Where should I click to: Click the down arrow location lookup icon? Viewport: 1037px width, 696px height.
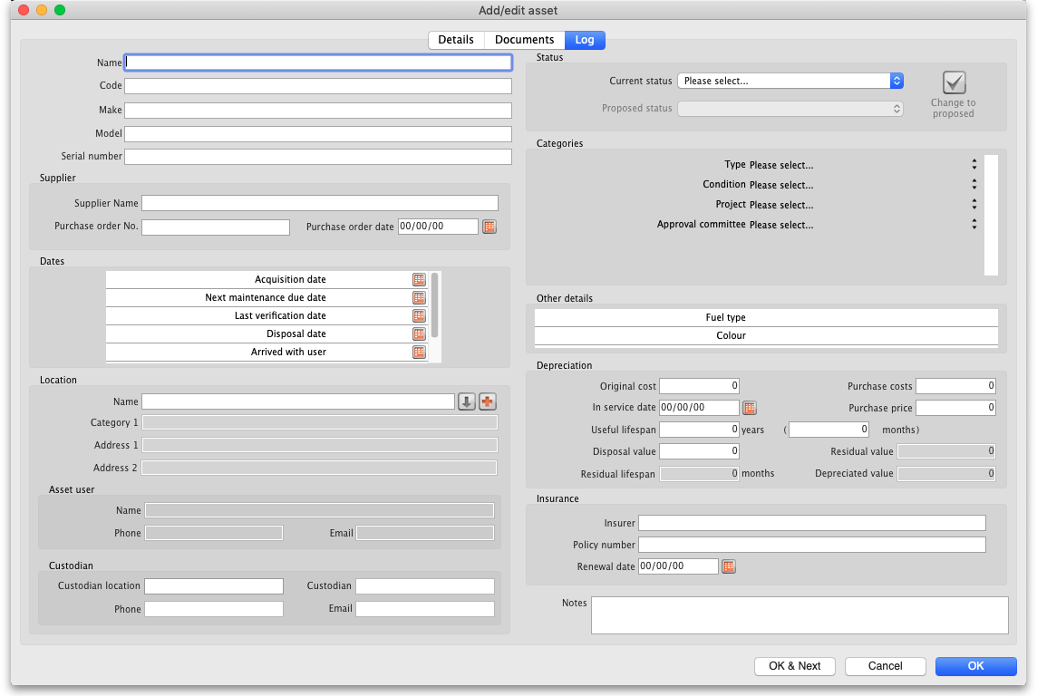point(466,401)
